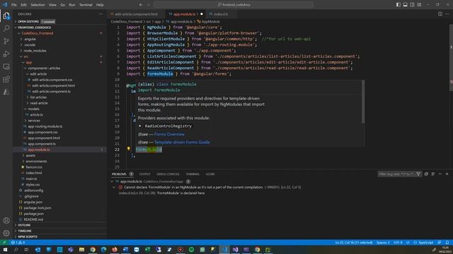453x254 pixels.
Task: Open Chrome from the Windows taskbar
Action: 93,249
